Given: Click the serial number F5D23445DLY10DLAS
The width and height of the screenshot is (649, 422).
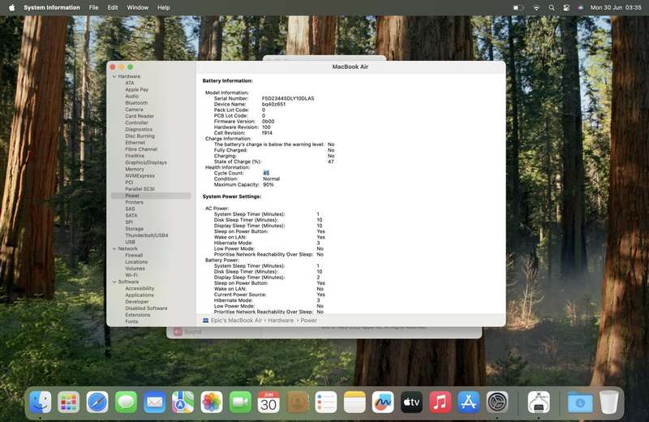Looking at the screenshot, I should tap(288, 98).
